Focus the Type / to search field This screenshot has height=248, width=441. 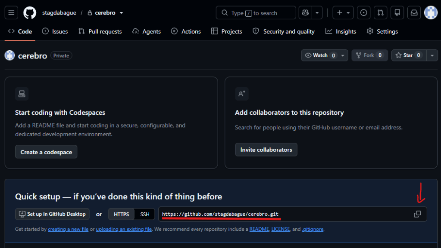click(256, 12)
